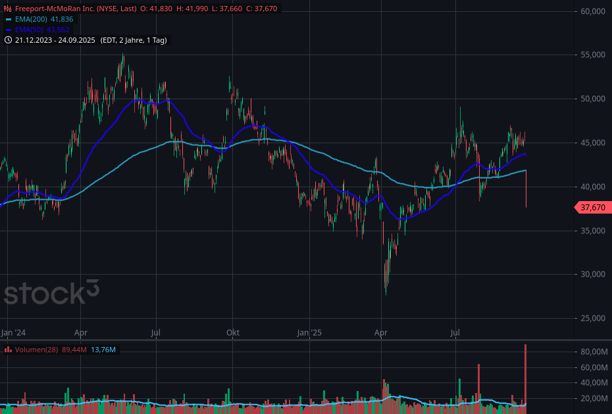
Task: Click the blue EMA(50) line marker
Action: pos(9,30)
